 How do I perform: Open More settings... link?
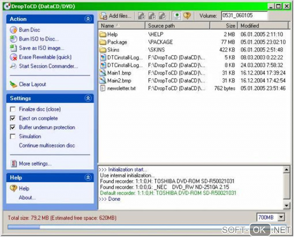(x=35, y=164)
